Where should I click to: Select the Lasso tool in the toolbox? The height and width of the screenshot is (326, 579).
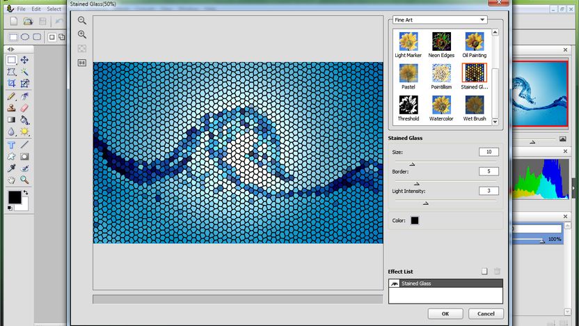11,72
